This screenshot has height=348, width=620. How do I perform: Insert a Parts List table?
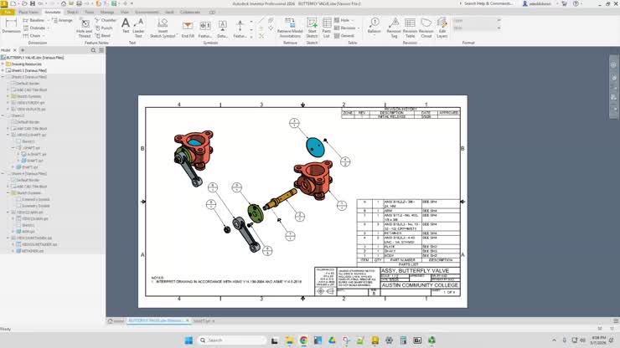327,28
